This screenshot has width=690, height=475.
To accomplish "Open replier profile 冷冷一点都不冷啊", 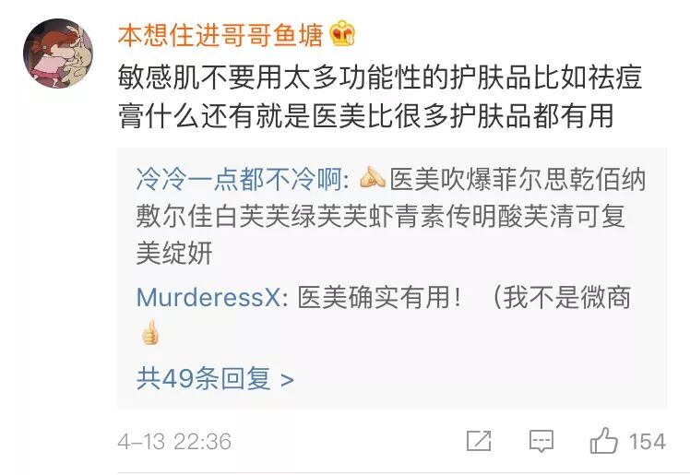I will pyautogui.click(x=240, y=180).
